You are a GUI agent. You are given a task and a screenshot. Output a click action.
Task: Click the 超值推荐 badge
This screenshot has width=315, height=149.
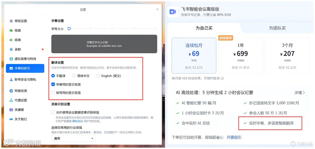click(x=226, y=38)
